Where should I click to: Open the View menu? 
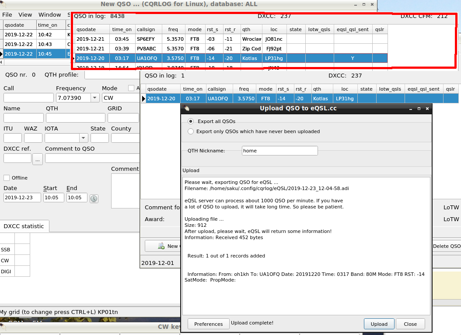25,15
